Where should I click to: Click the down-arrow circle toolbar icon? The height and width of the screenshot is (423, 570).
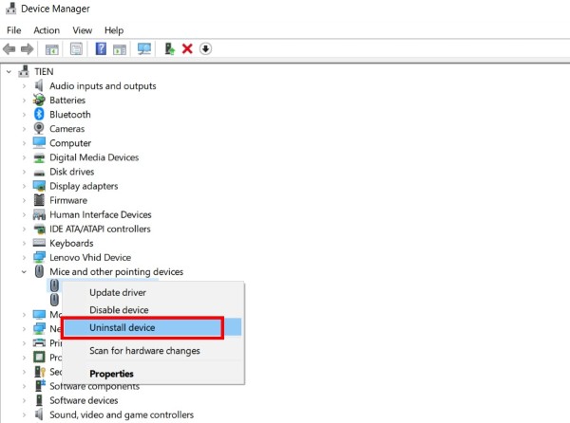click(x=205, y=49)
